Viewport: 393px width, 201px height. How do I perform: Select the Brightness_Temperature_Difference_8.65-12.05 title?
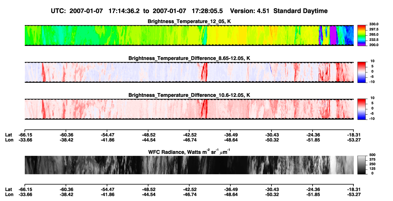[x=189, y=58]
